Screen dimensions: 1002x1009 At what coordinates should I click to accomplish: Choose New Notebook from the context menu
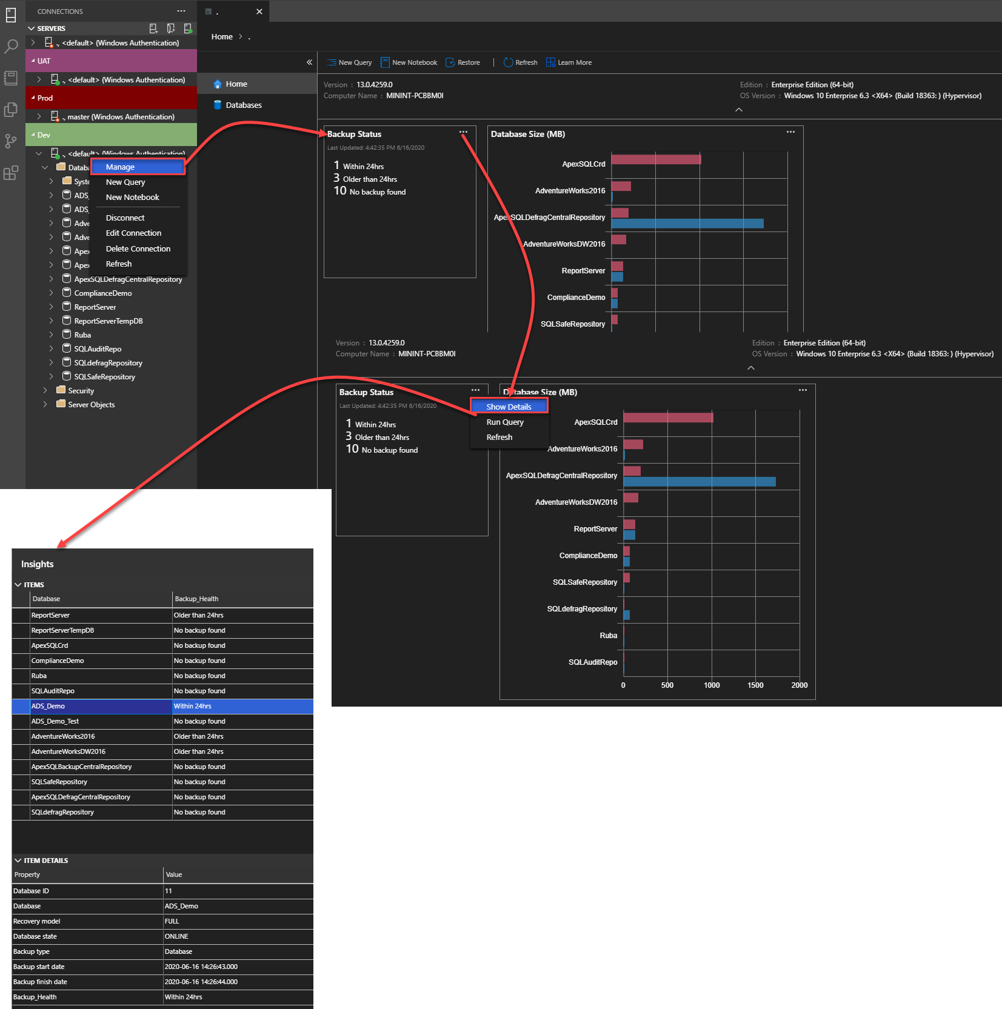pyautogui.click(x=138, y=197)
